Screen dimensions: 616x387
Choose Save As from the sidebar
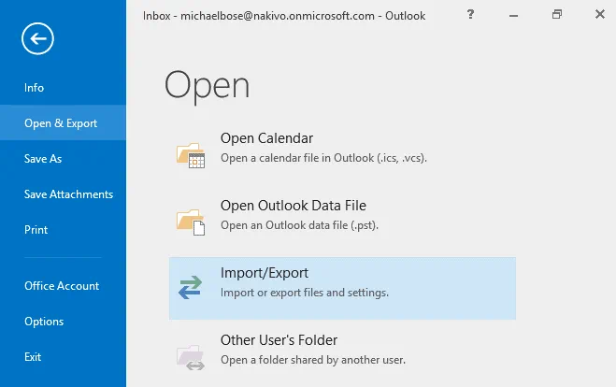[x=43, y=159]
